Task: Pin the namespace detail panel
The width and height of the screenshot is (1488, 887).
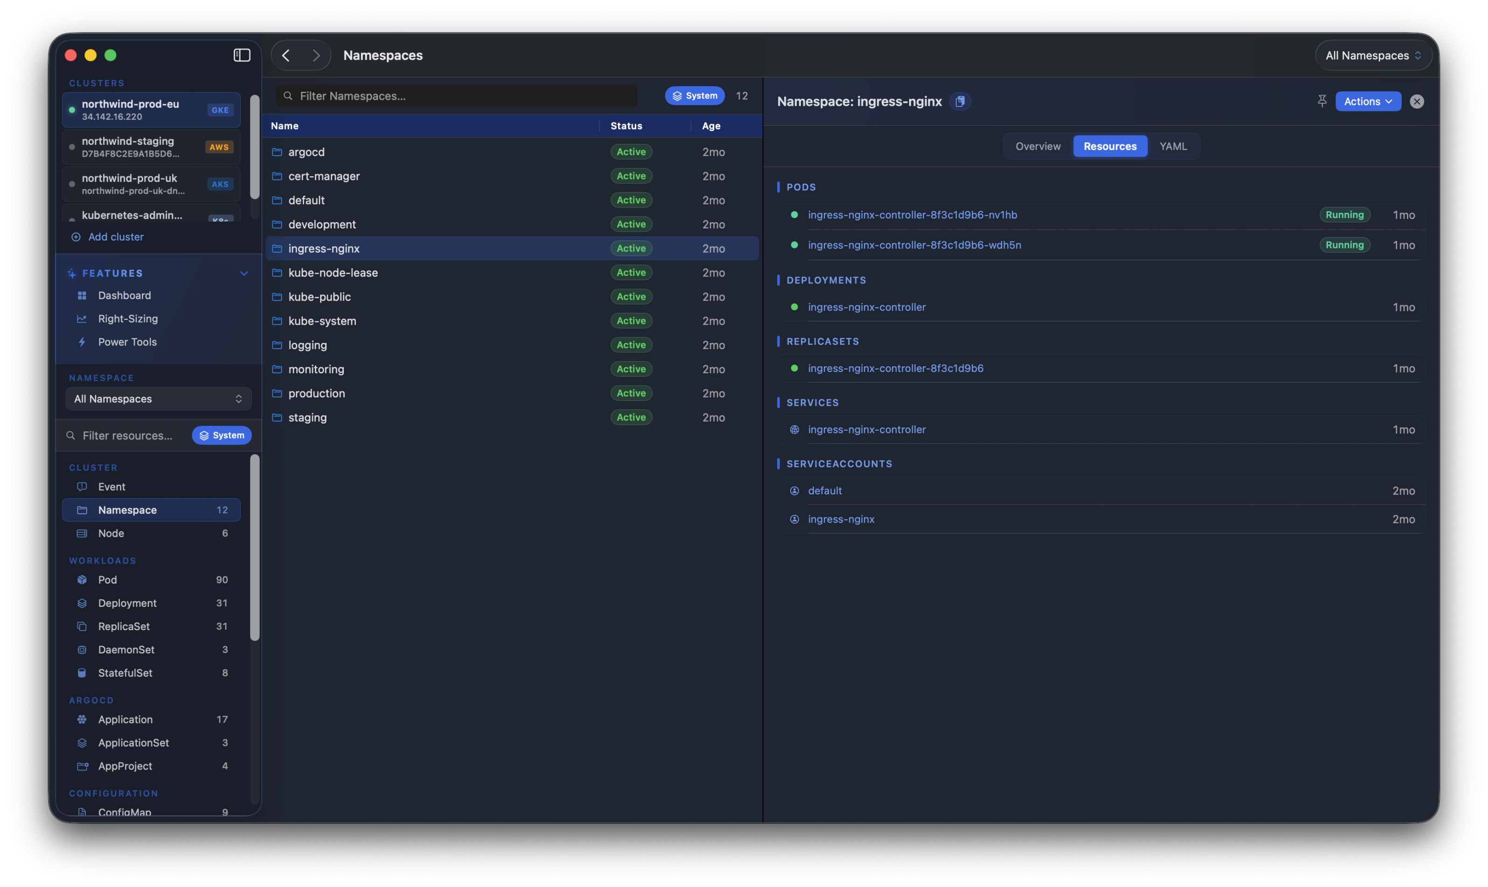Action: [1322, 101]
